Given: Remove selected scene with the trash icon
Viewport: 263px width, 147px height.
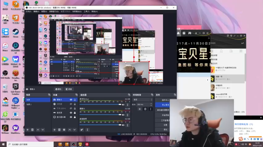Looking at the screenshot, I should point(32,130).
